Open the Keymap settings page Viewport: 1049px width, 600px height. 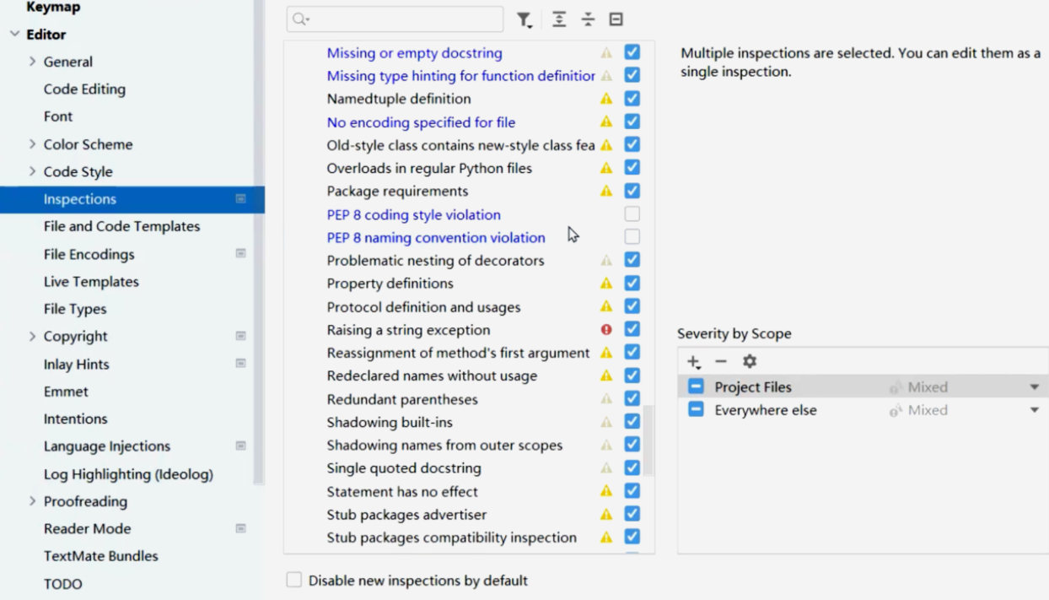point(53,8)
